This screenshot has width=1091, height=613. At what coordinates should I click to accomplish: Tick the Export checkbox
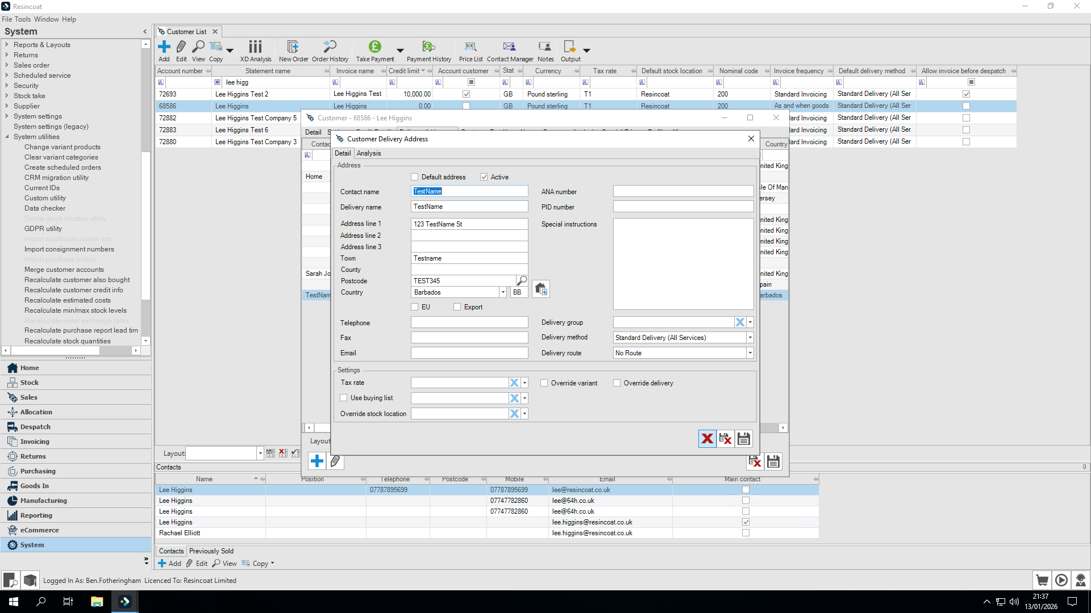click(457, 306)
